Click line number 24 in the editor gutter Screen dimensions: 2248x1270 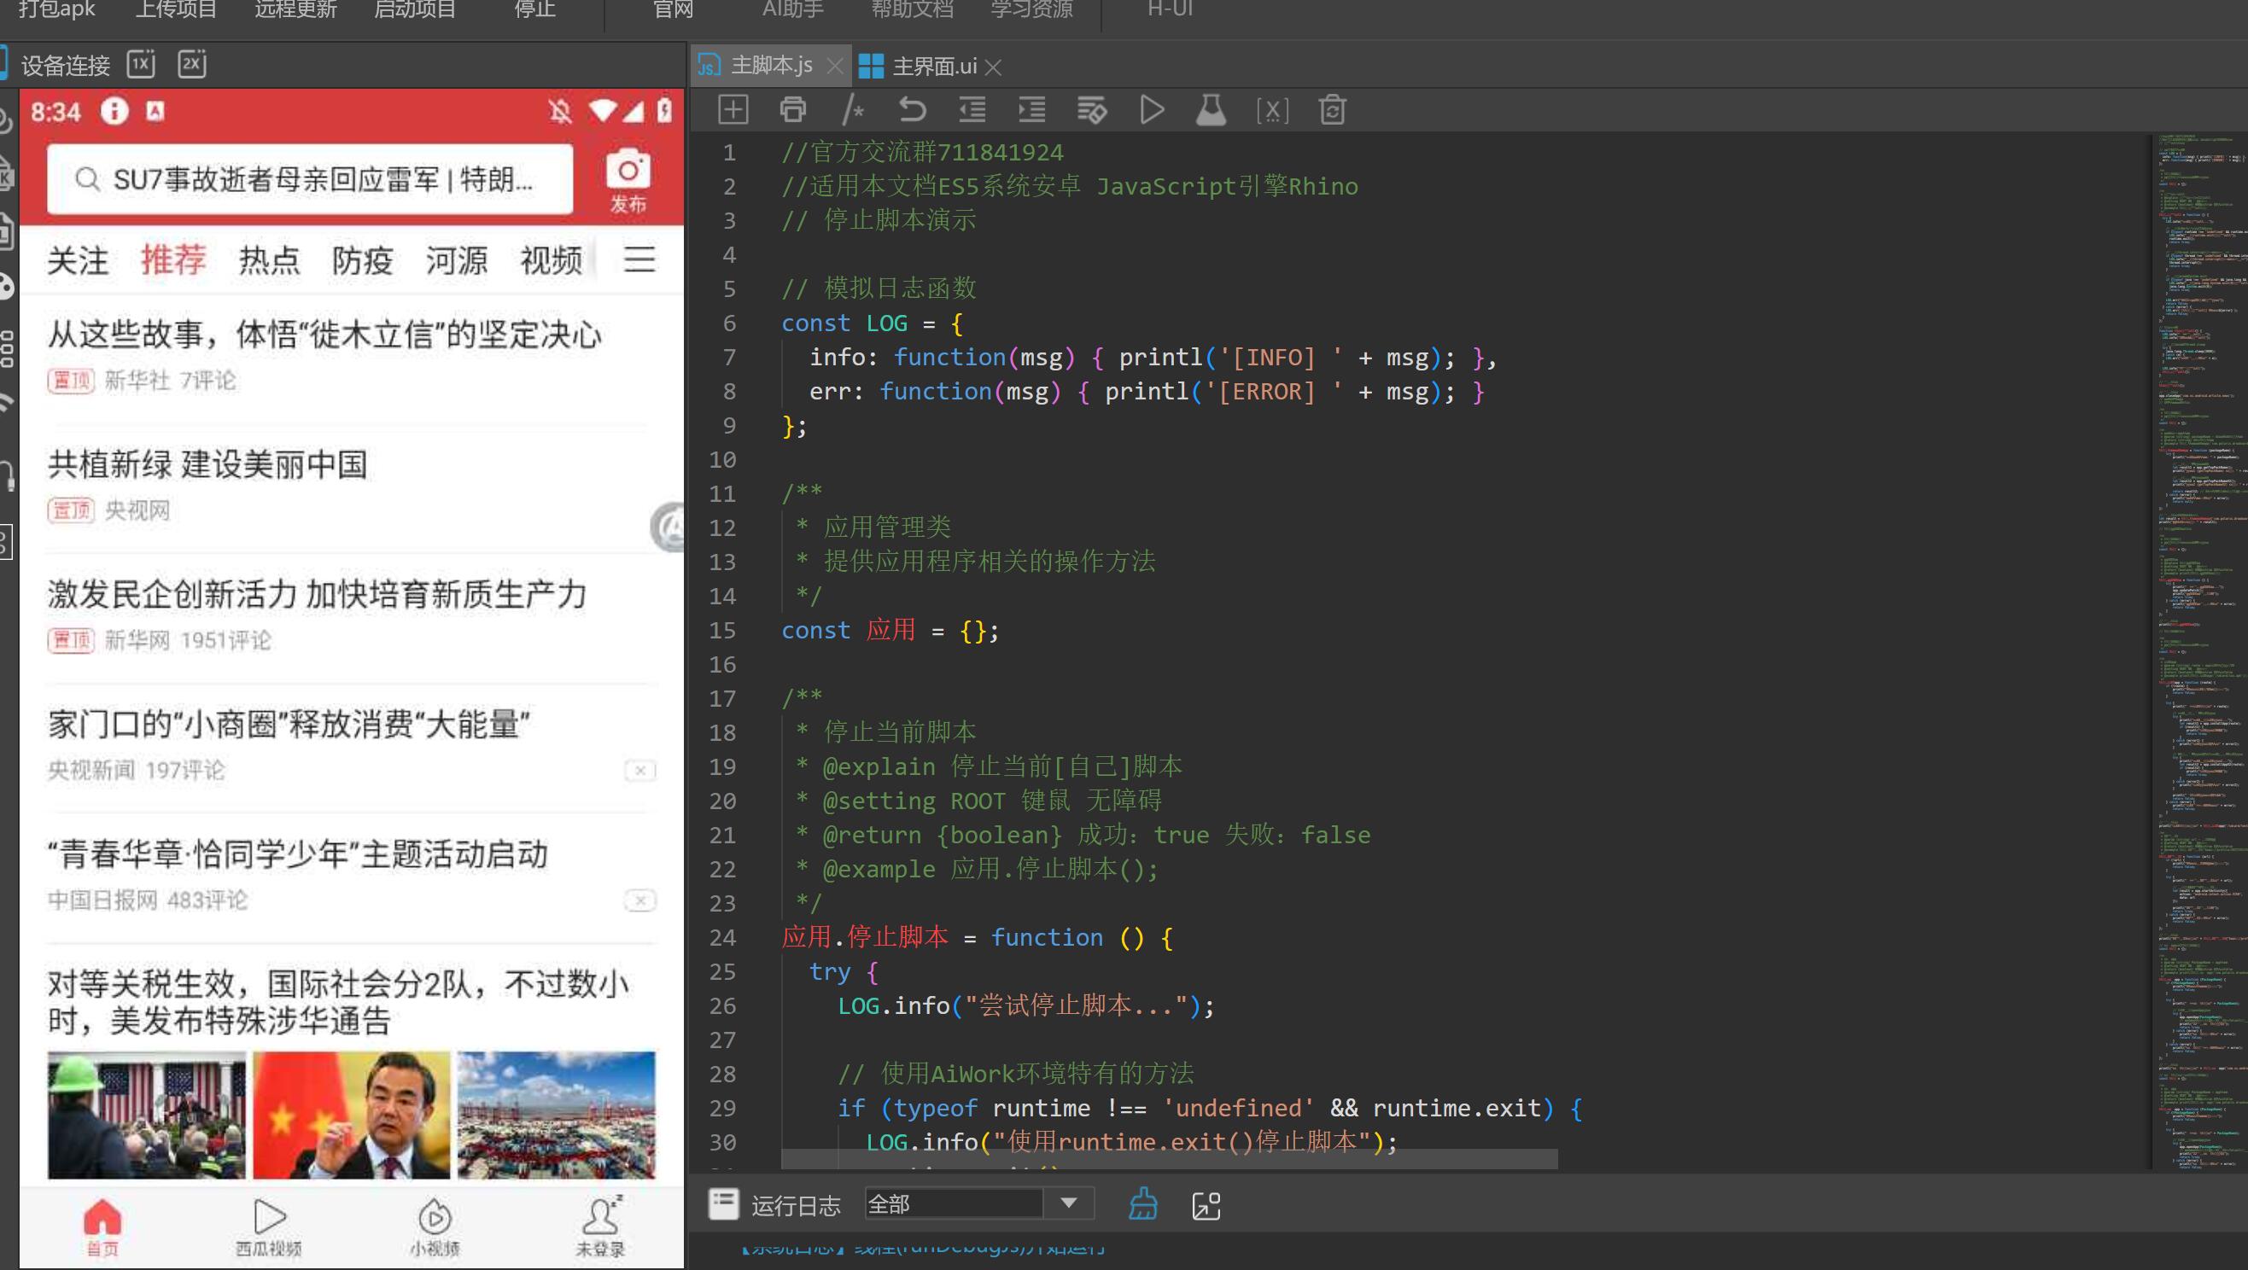[x=722, y=938]
